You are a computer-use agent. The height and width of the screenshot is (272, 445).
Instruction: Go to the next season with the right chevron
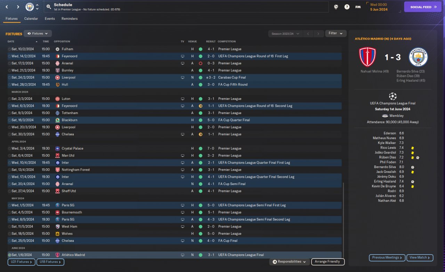pos(318,34)
